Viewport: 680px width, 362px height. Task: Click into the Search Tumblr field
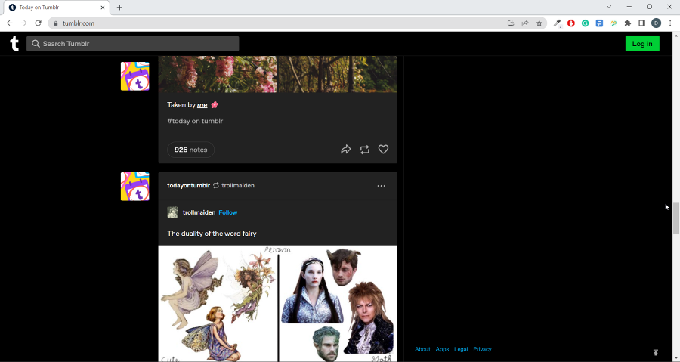pos(133,44)
